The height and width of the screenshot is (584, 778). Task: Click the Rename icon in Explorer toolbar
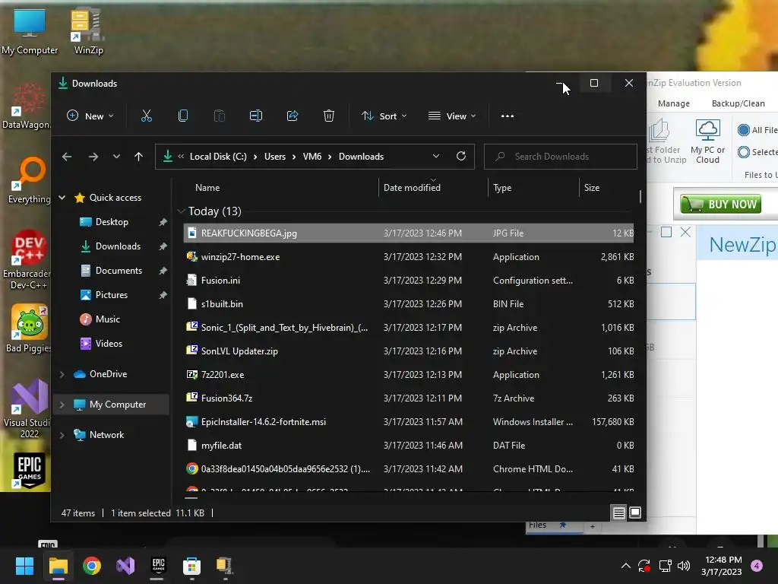256,116
